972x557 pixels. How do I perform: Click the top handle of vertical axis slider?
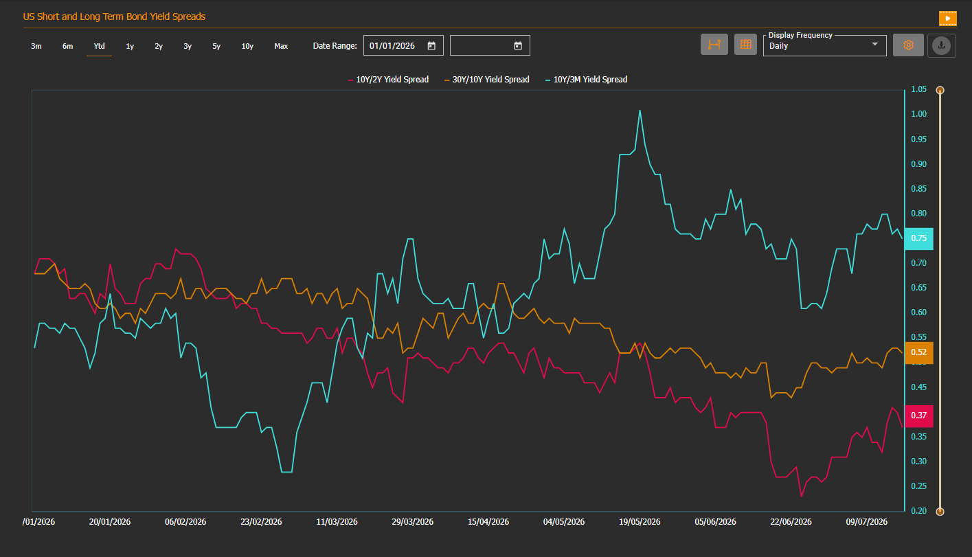(x=940, y=90)
